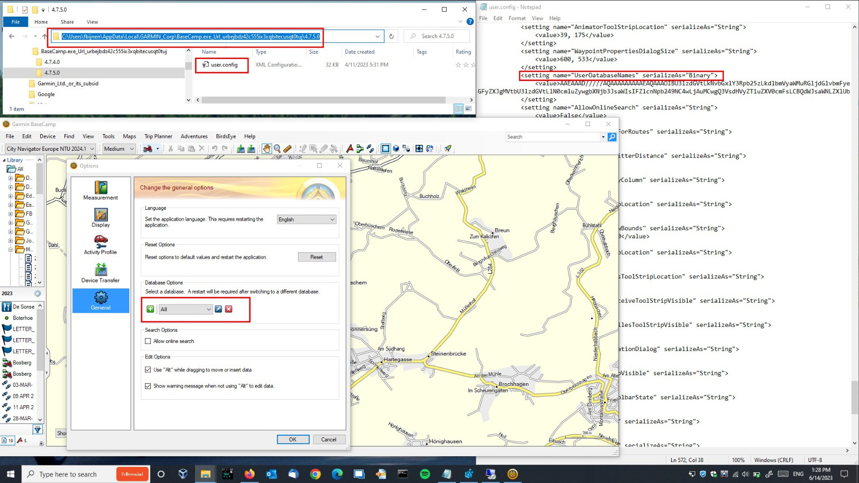The width and height of the screenshot is (859, 483).
Task: Open the Tools menu in BaseCamp
Action: click(108, 136)
